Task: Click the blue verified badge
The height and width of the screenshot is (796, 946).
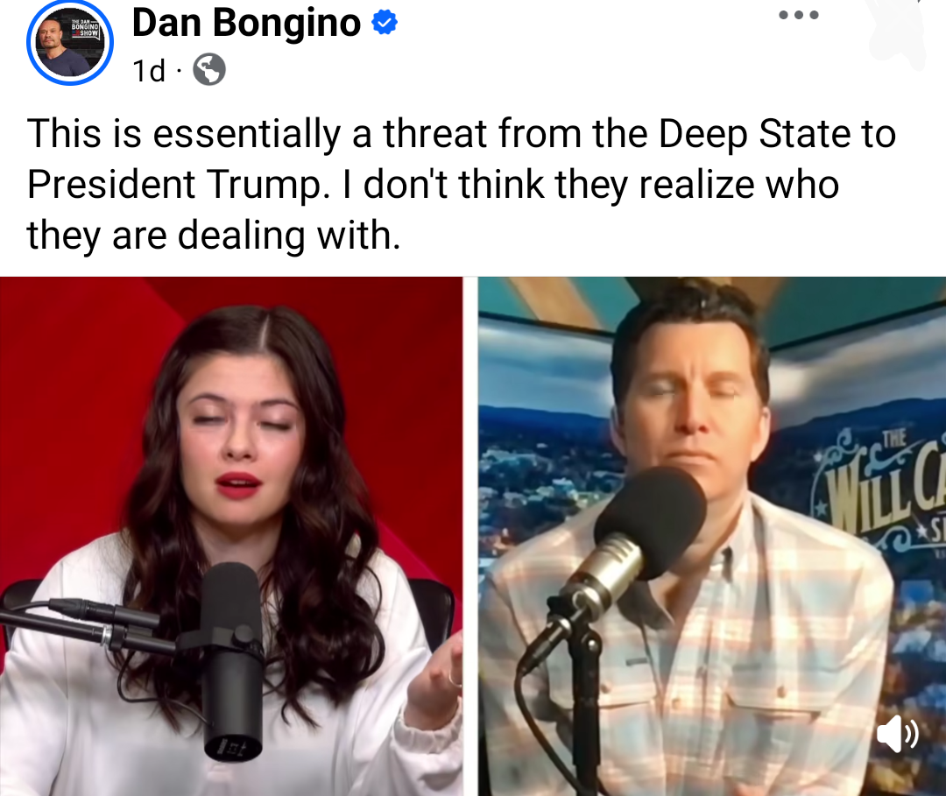Action: (385, 23)
